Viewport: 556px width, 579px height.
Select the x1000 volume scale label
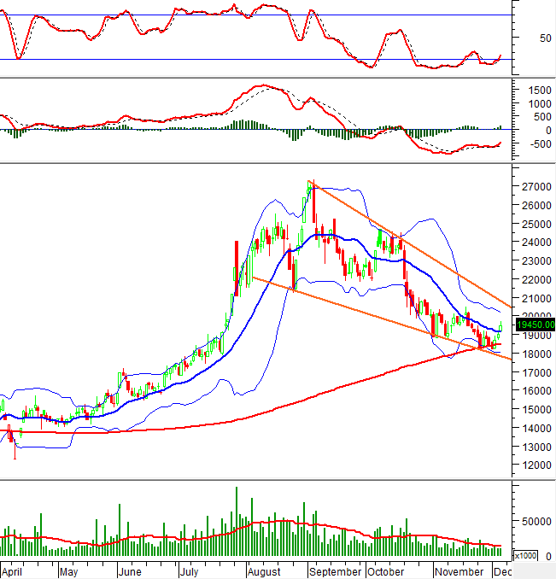click(525, 555)
